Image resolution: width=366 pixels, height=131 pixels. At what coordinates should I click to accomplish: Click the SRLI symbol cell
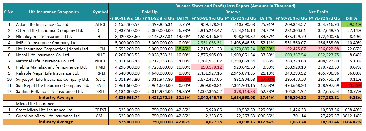(100, 91)
